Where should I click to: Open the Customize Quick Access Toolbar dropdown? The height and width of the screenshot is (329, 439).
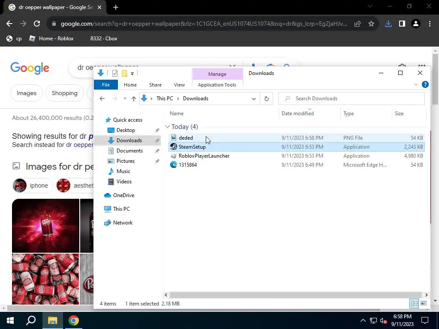click(x=132, y=74)
